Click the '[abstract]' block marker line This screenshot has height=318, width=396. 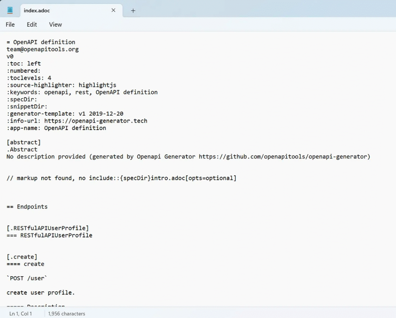pyautogui.click(x=24, y=142)
